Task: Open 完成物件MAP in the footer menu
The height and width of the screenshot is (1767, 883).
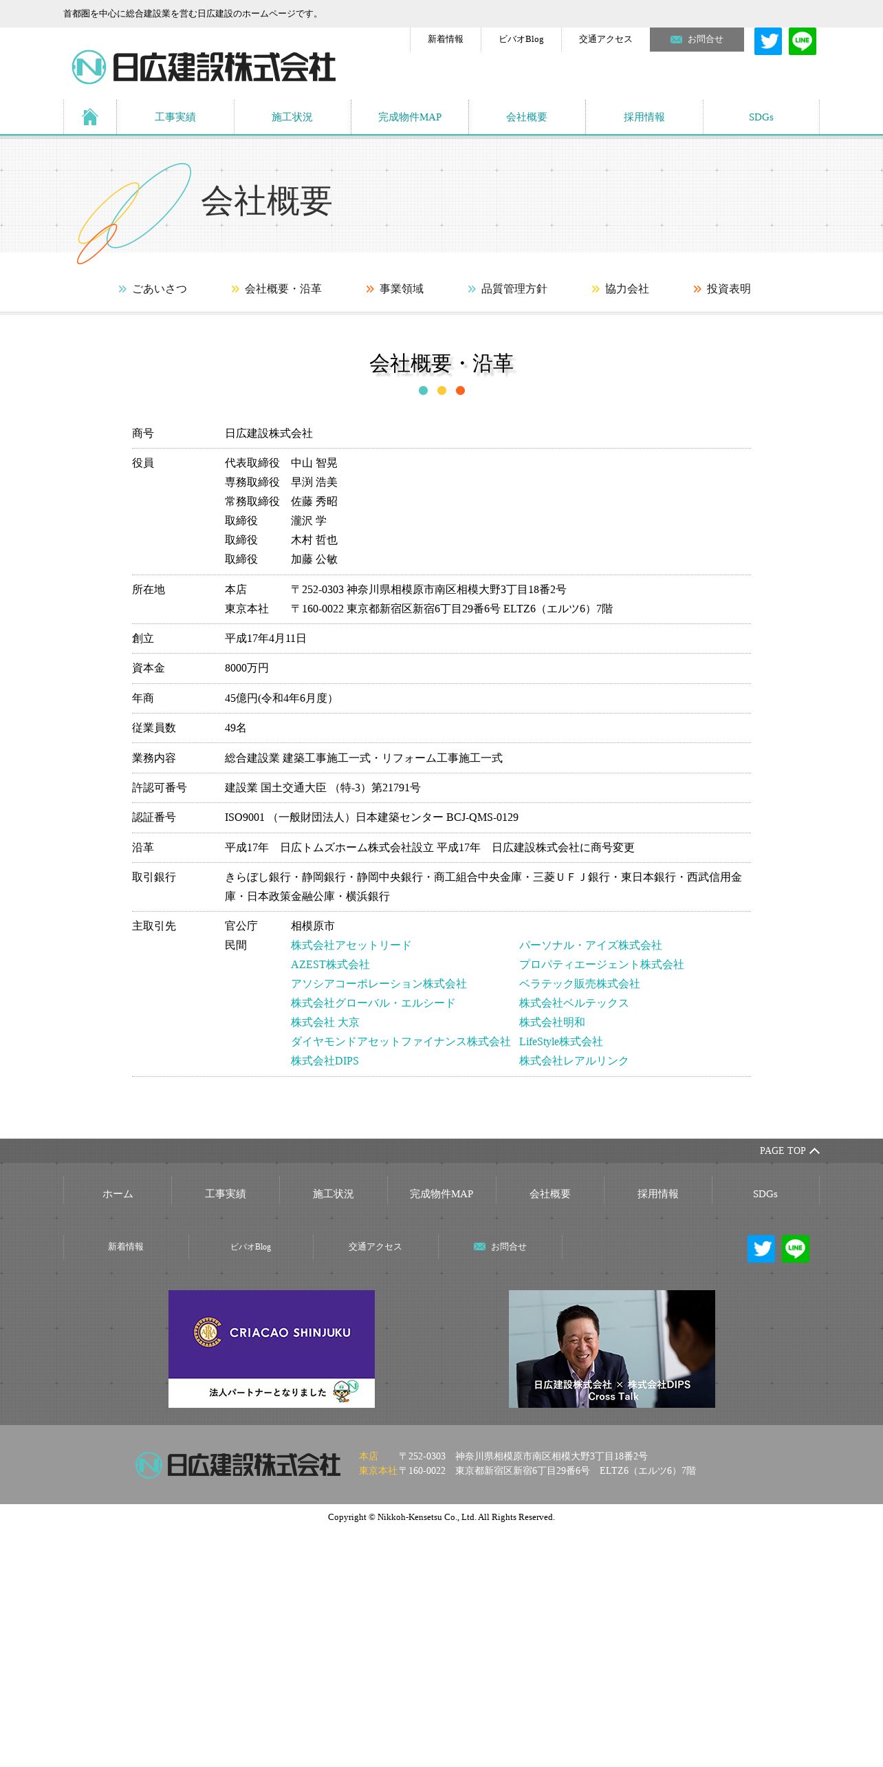Action: [441, 1194]
